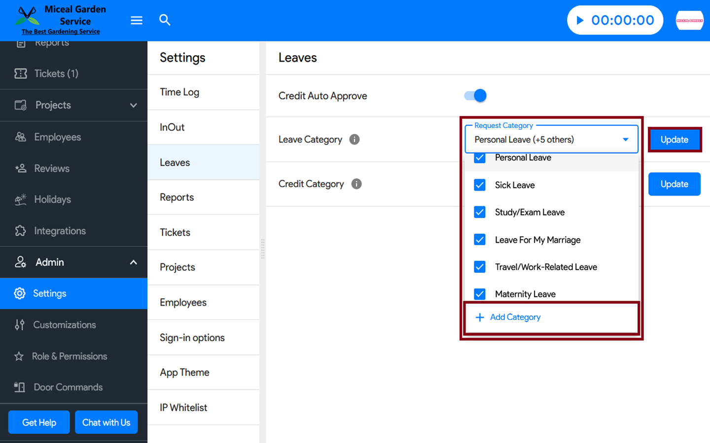Click the plus icon beside Add Category
Image resolution: width=710 pixels, height=443 pixels.
tap(479, 317)
